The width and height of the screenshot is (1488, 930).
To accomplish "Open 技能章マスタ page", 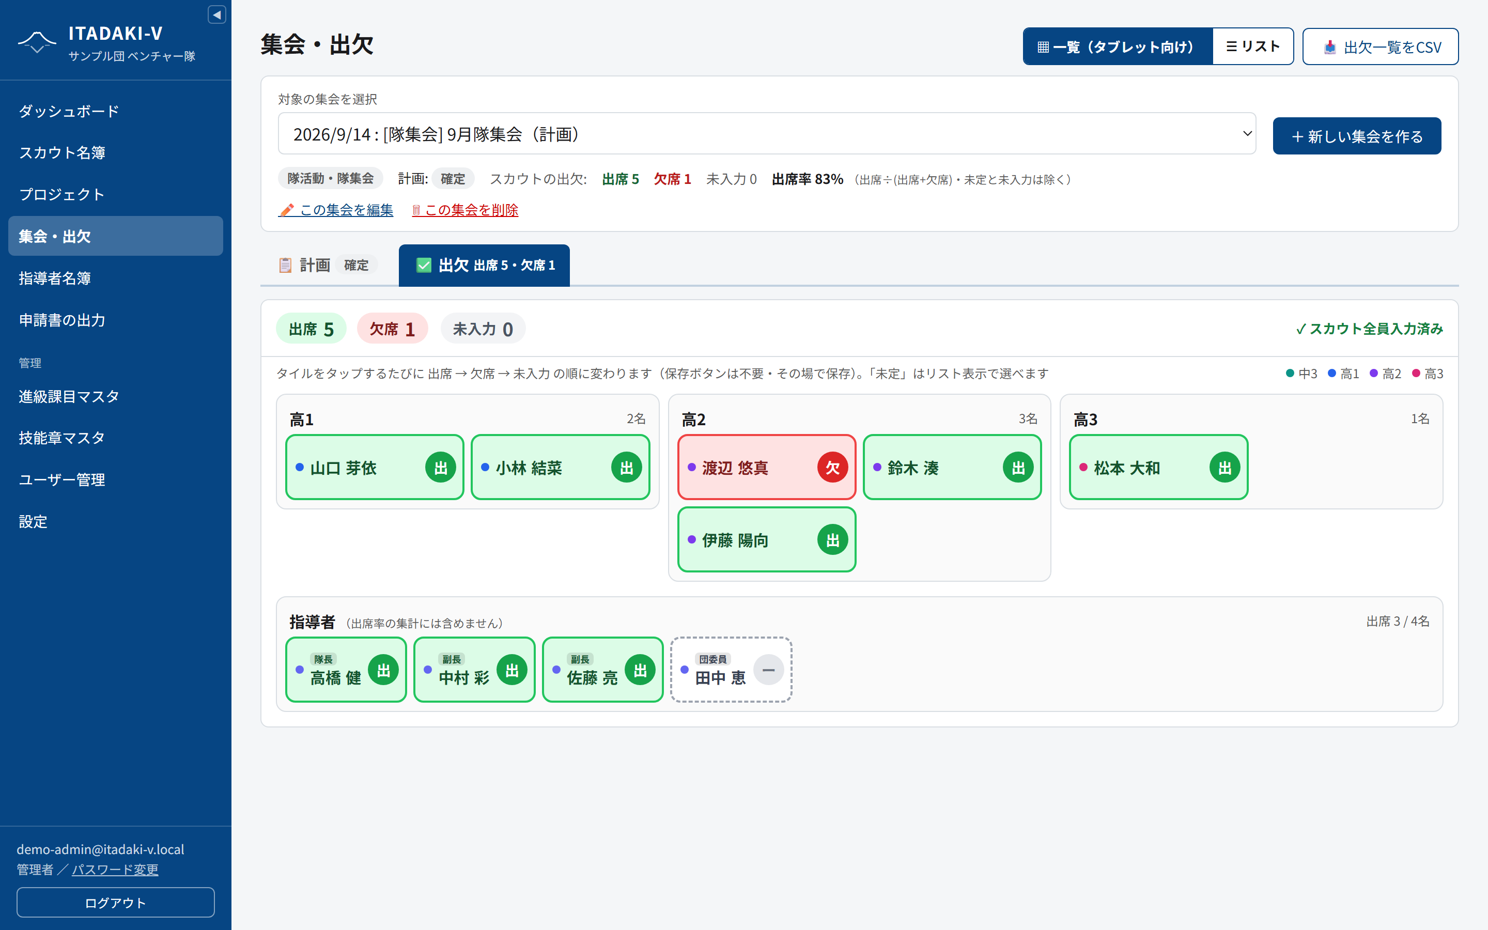I will [x=116, y=438].
